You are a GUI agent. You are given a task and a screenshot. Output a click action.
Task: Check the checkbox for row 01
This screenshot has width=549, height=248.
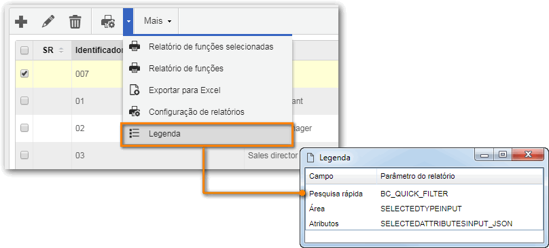(x=24, y=101)
